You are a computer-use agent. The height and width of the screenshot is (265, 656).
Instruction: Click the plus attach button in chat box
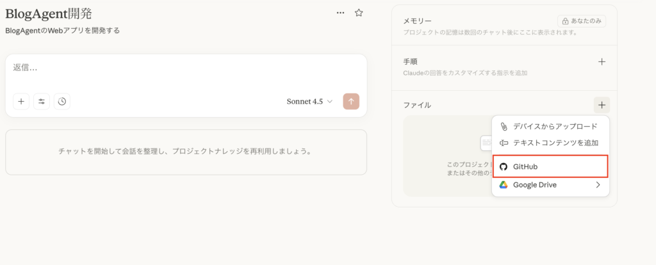[21, 102]
